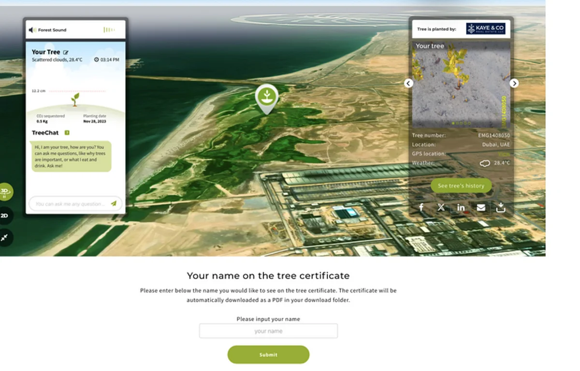580x371 pixels.
Task: Open the TreeChat help question mark
Action: pos(67,133)
